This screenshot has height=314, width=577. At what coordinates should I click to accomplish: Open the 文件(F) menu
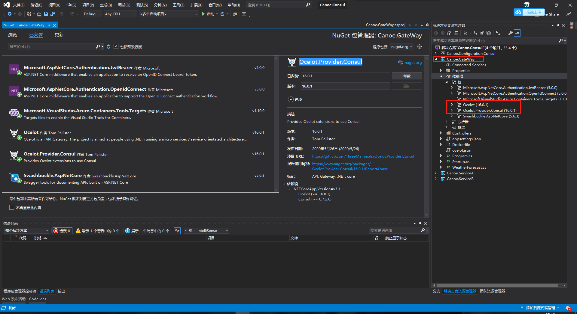pos(19,5)
